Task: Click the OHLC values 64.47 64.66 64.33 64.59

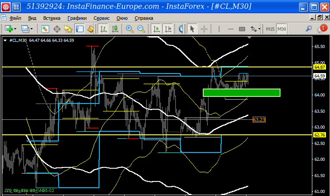Action: point(52,40)
